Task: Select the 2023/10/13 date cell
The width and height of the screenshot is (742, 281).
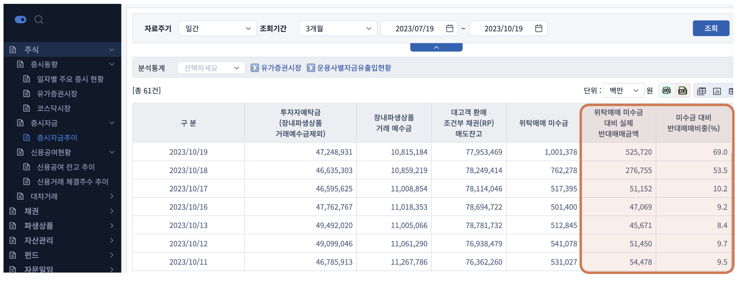Action: pyautogui.click(x=188, y=225)
